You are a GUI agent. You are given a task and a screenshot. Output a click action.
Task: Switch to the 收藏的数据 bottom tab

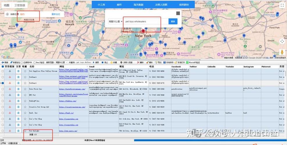(13, 143)
